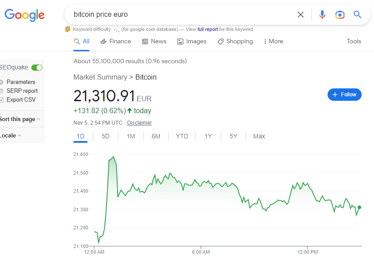Click the Google logo to go home
The height and width of the screenshot is (259, 374).
point(24,15)
